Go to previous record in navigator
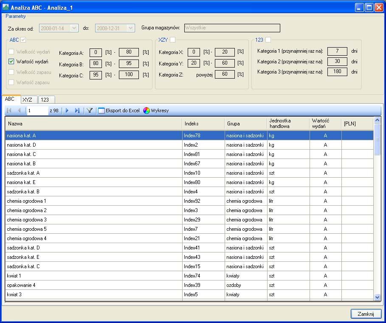The image size is (386, 323). pyautogui.click(x=19, y=110)
